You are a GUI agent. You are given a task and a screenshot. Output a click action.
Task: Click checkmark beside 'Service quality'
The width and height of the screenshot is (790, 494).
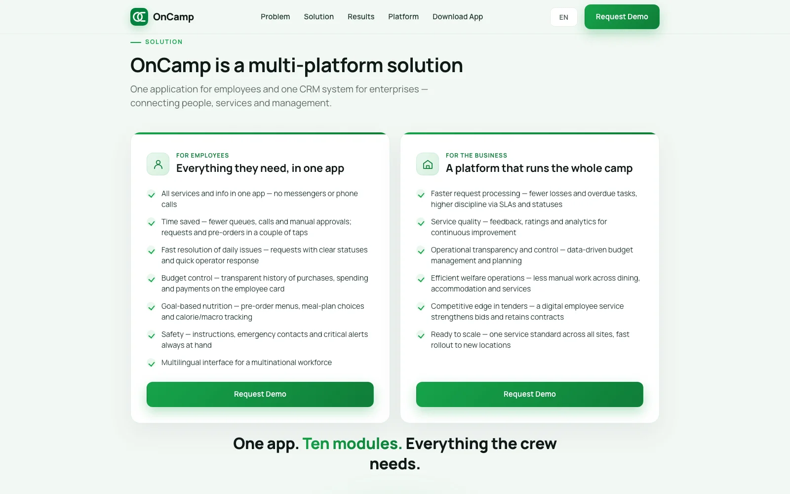click(x=421, y=223)
